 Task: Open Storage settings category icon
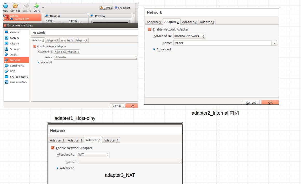point(6,49)
